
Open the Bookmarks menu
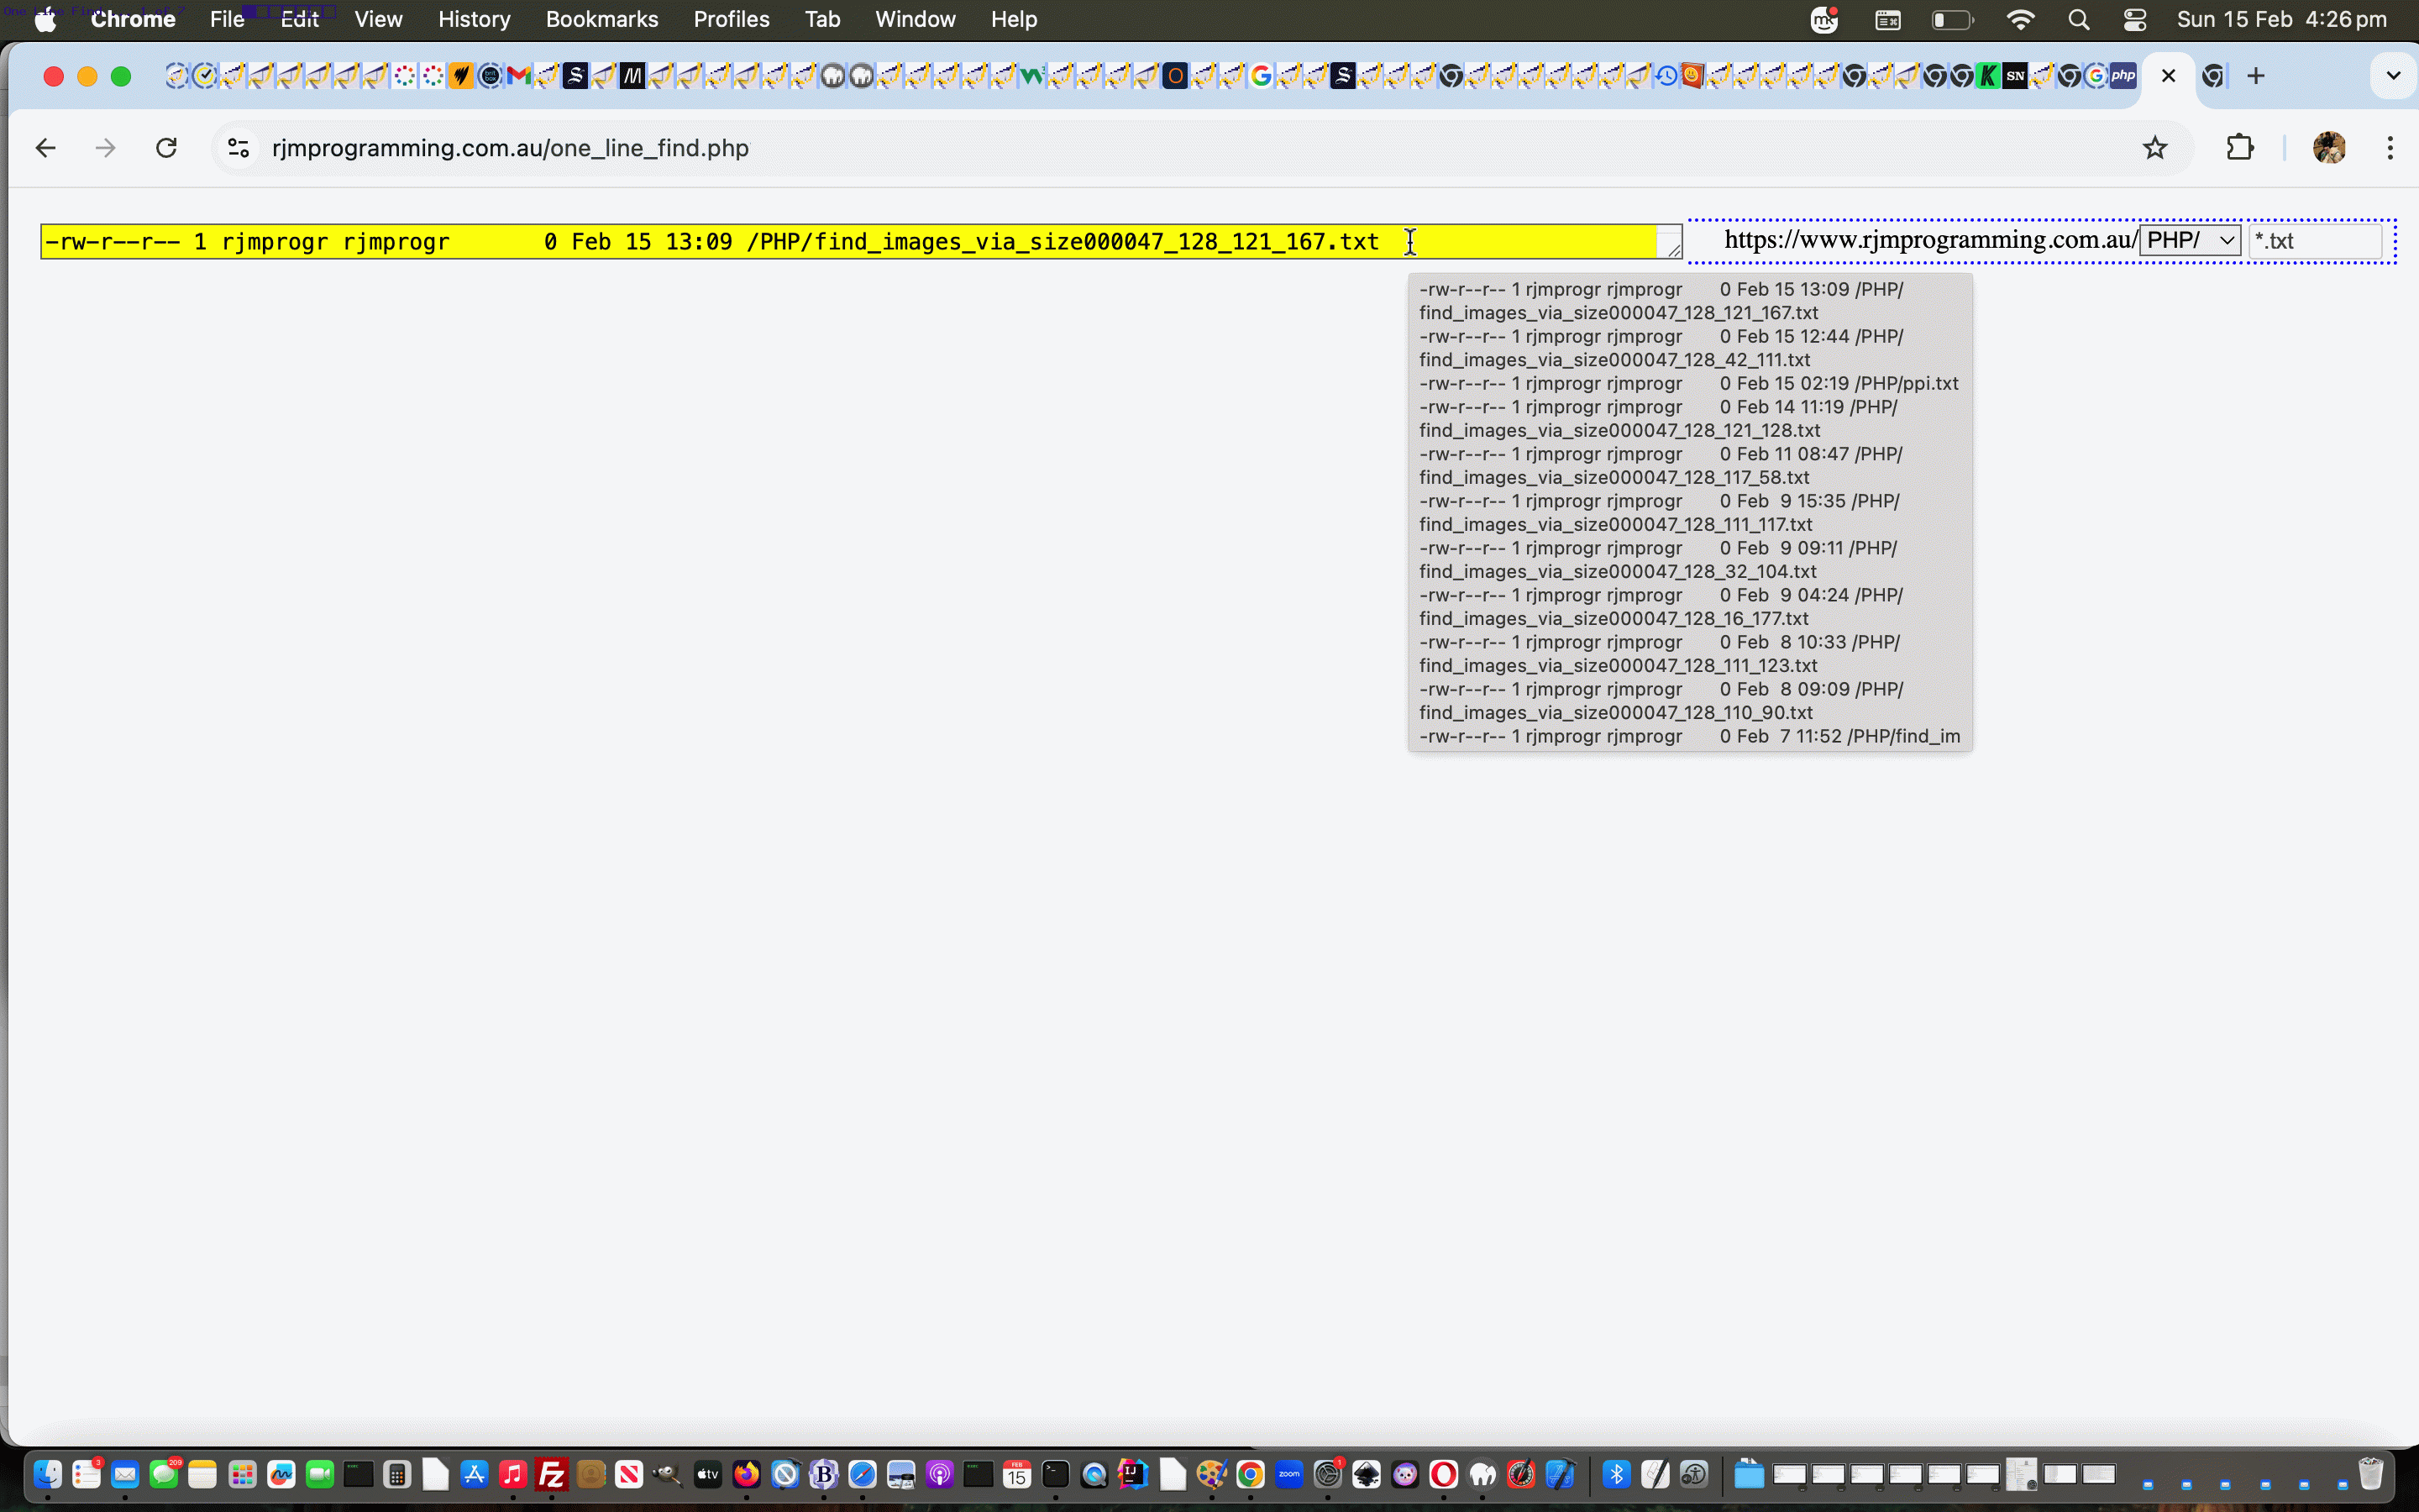pyautogui.click(x=601, y=20)
